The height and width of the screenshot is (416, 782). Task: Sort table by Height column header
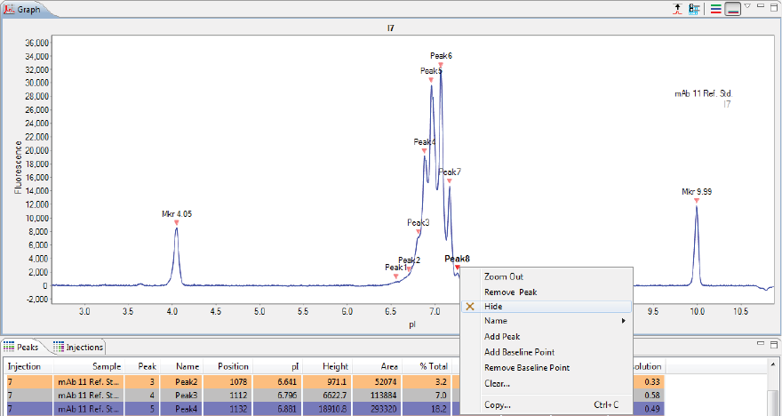coord(336,365)
